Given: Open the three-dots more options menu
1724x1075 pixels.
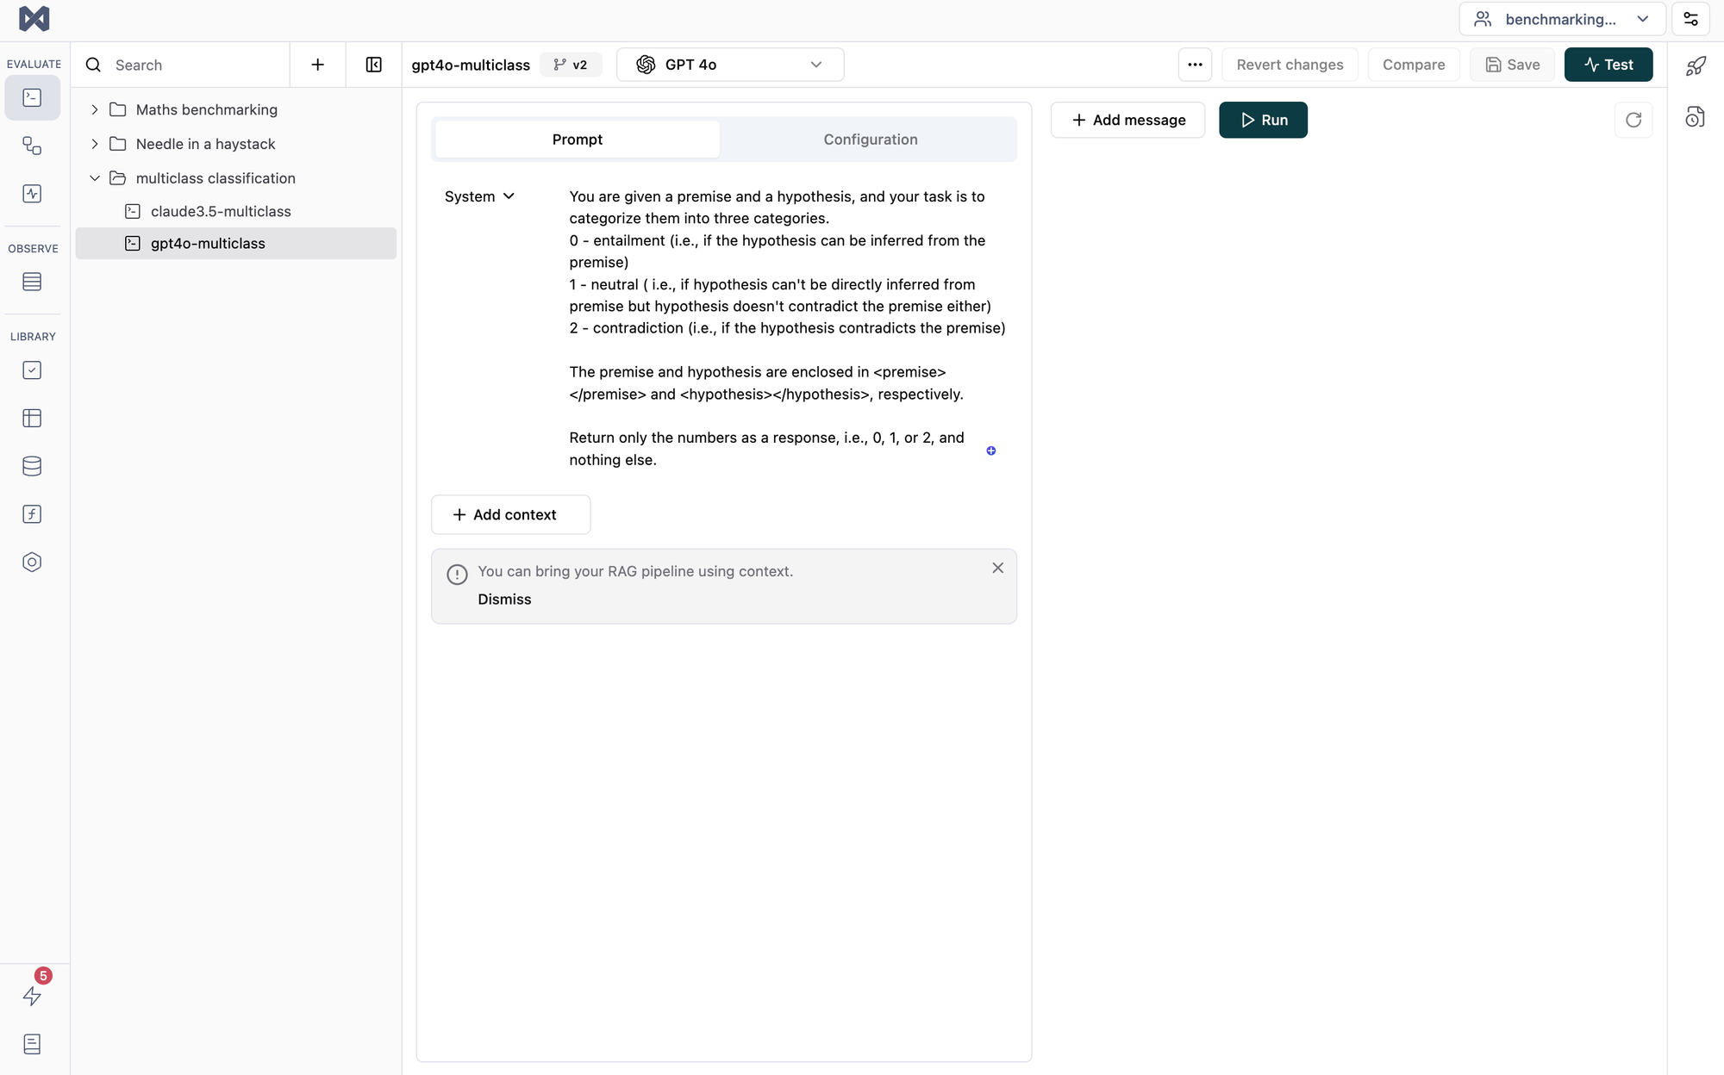Looking at the screenshot, I should 1195,65.
